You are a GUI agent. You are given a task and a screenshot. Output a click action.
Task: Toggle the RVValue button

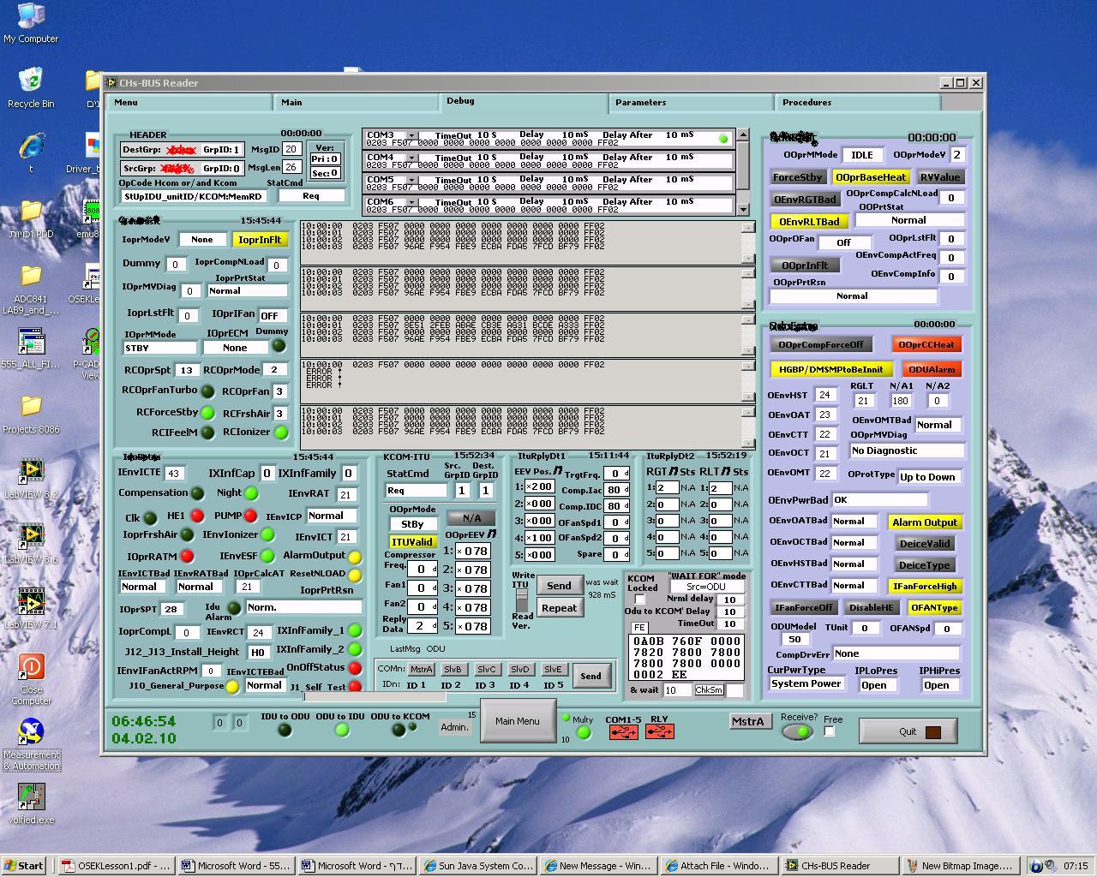tap(940, 177)
